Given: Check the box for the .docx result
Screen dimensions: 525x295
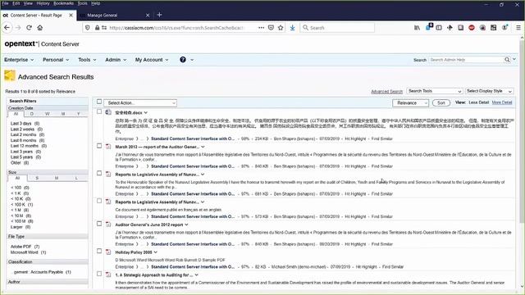Looking at the screenshot, I should [99, 111].
